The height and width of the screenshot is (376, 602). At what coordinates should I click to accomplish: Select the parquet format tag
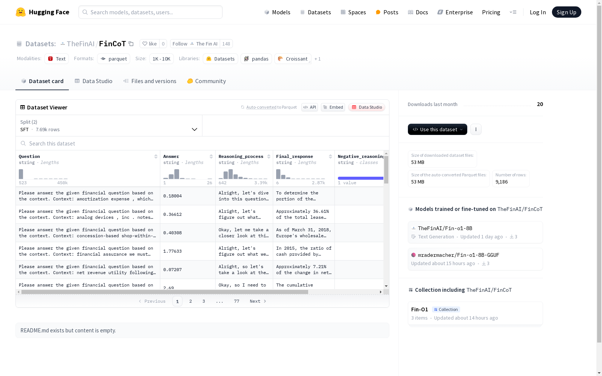(x=114, y=59)
